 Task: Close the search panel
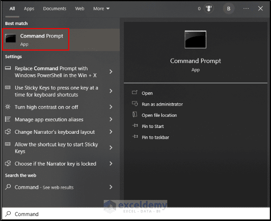pos(260,8)
